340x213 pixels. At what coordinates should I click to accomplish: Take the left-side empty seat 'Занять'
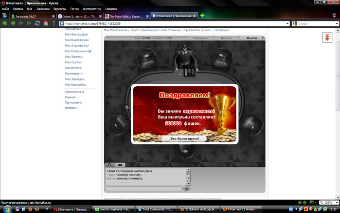[x=117, y=125]
